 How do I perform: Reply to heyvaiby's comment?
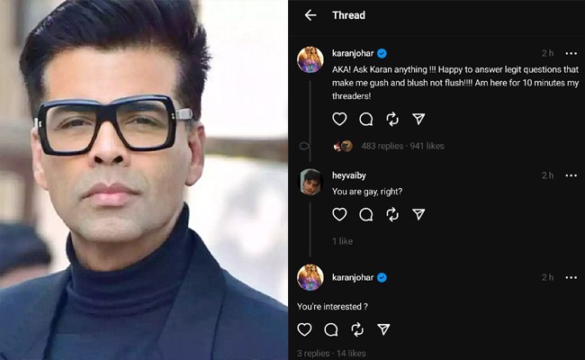(366, 214)
